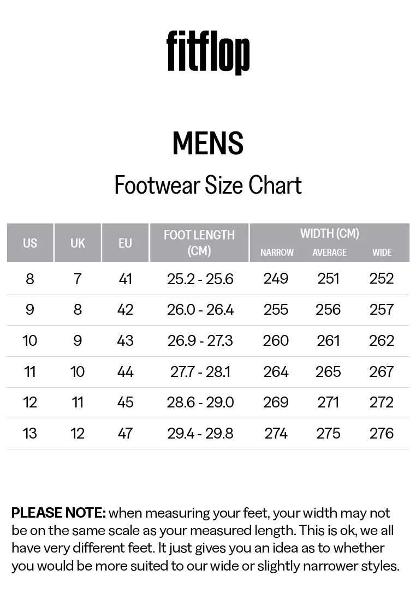Screen dimensions: 416x600
Task: Select EU size 47 cell
Action: point(125,433)
